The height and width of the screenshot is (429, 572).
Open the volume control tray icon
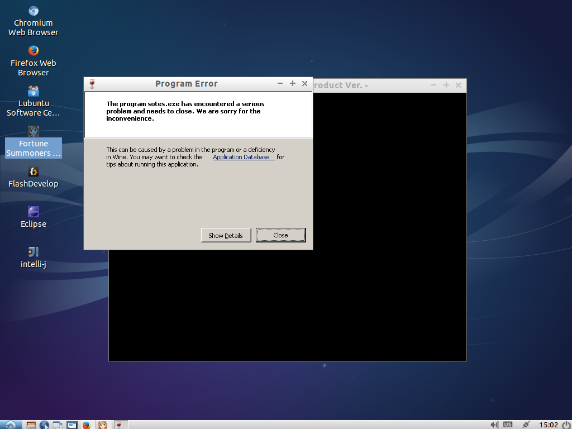coord(494,425)
